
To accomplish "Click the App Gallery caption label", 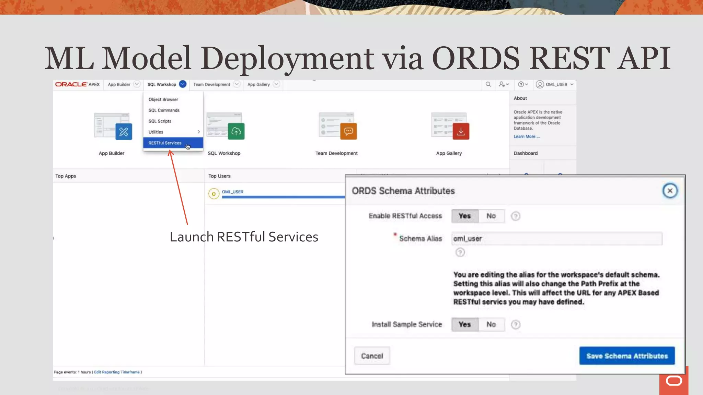I will tap(449, 153).
